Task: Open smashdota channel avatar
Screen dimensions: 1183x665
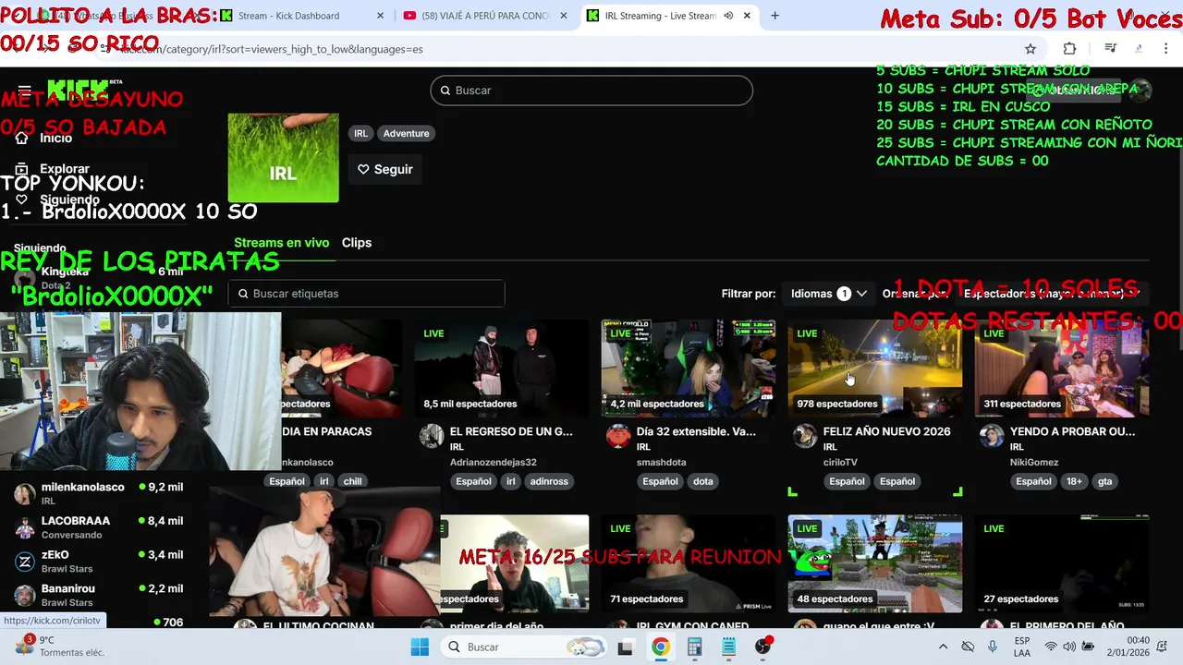Action: [x=618, y=436]
